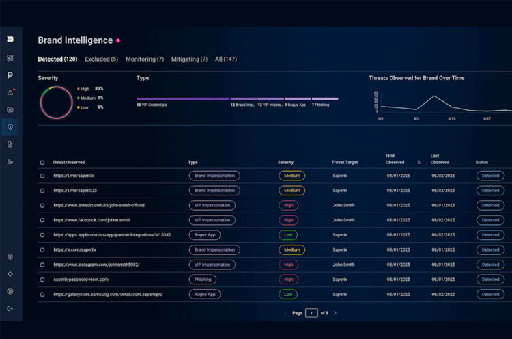Toggle the select-all checkbox in table header
The height and width of the screenshot is (339, 512).
[42, 163]
